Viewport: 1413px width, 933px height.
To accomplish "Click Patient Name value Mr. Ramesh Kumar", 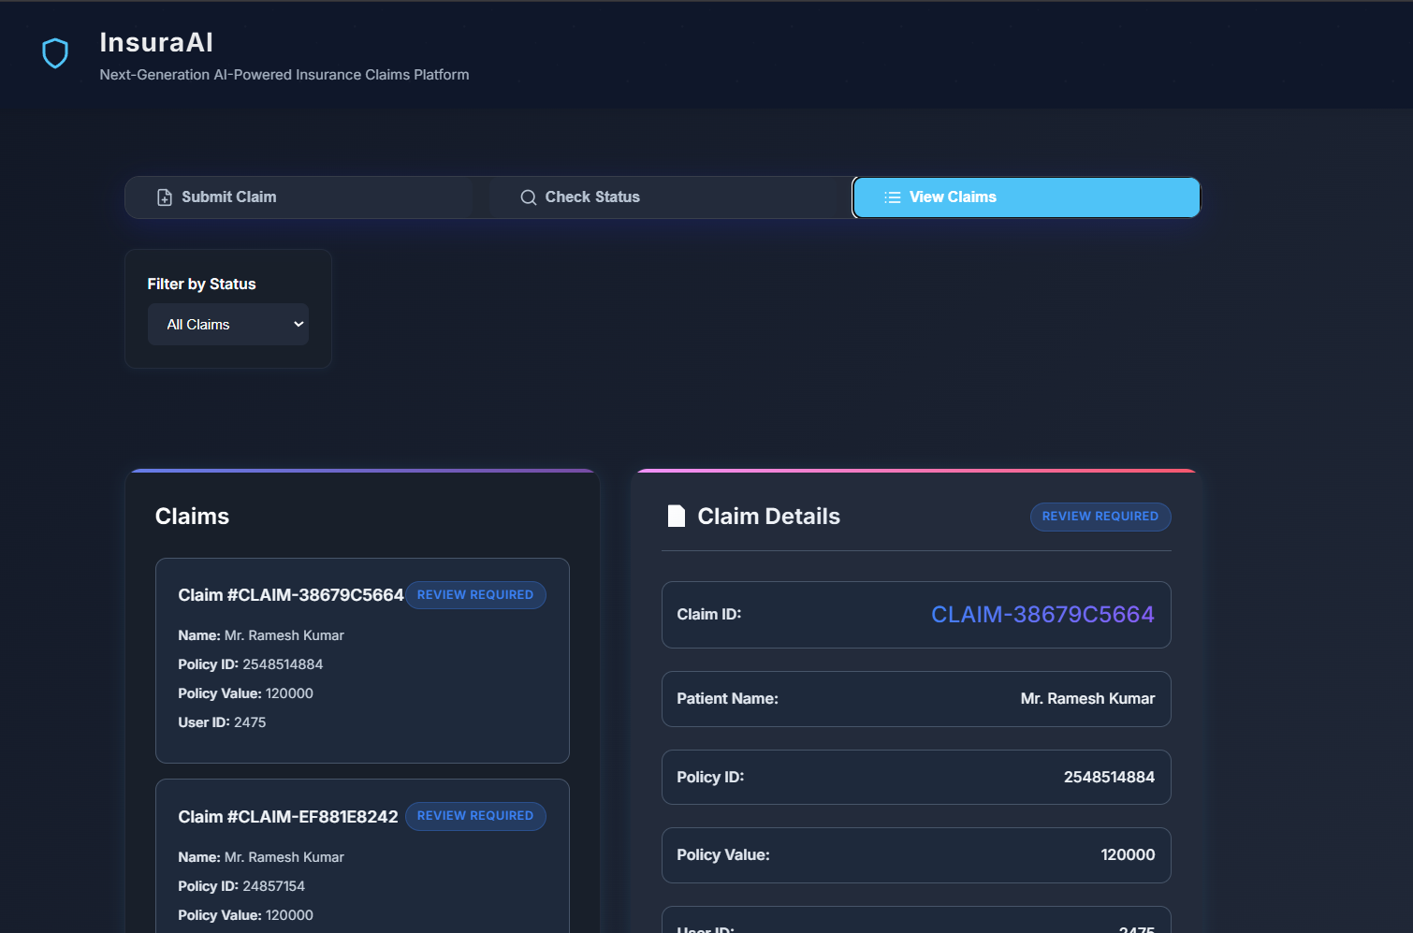I will [1087, 699].
